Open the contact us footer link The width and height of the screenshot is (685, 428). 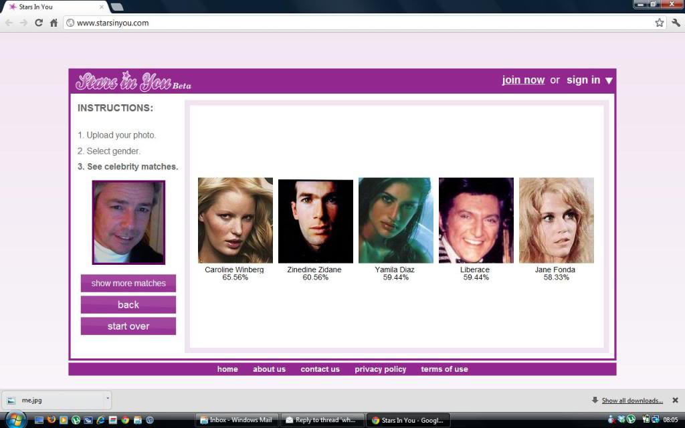click(320, 369)
